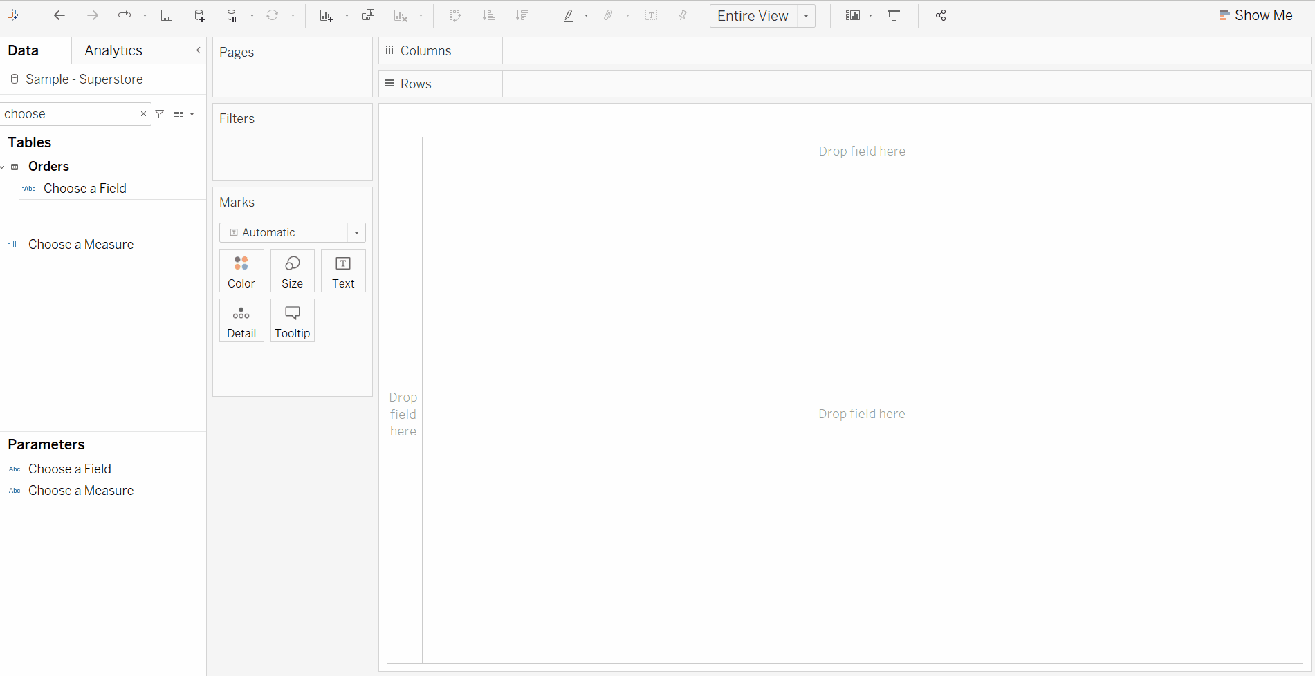Click the Detail marks button
Image resolution: width=1315 pixels, height=676 pixels.
pos(241,321)
